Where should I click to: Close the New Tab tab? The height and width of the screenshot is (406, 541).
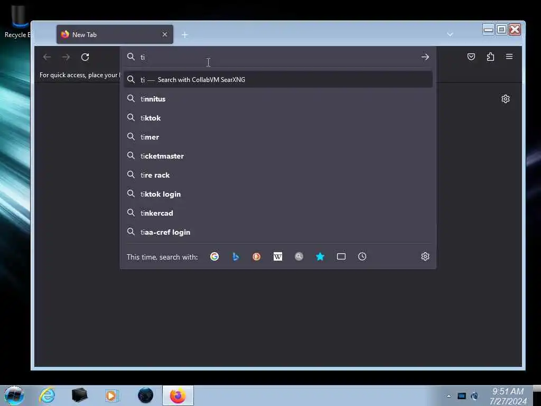165,34
